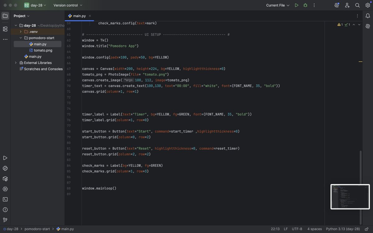Open IDE settings gear icon

pyautogui.click(x=368, y=5)
